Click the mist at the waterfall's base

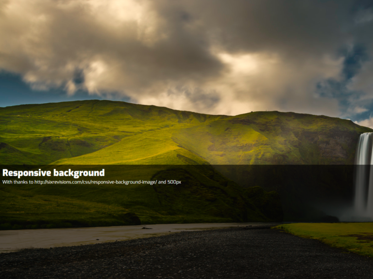357,212
